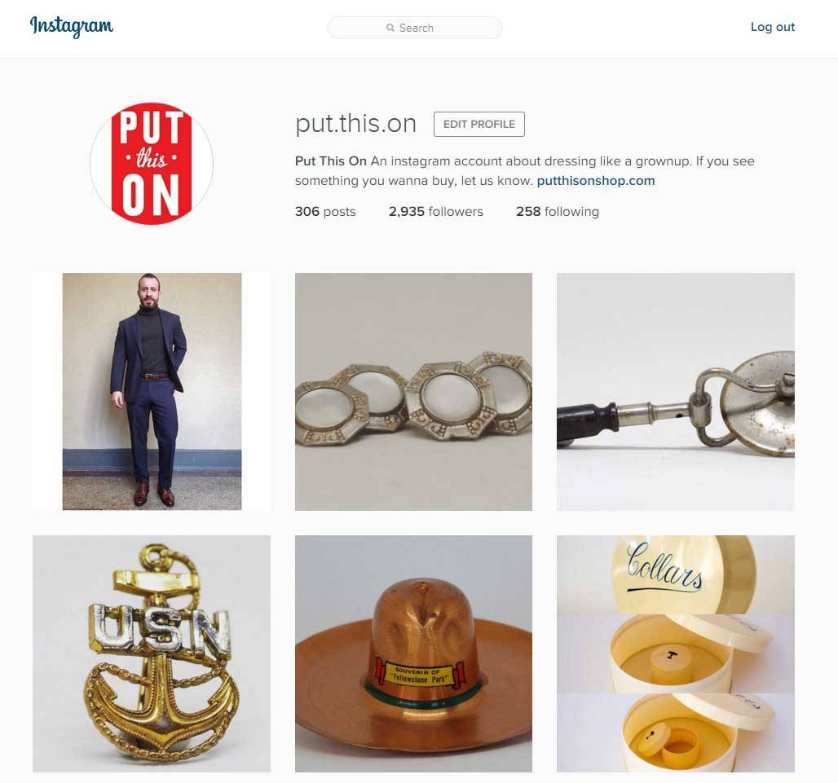Viewport: 838px width, 783px height.
Task: Click the put.this.on username heading
Action: pos(355,124)
